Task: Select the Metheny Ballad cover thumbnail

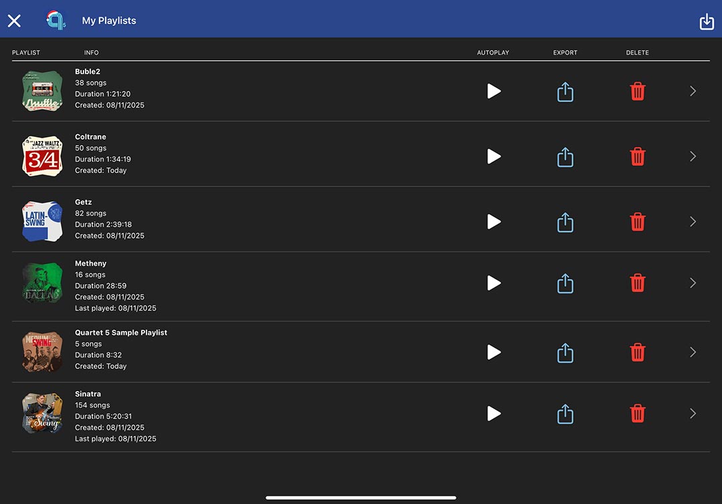Action: coord(42,283)
